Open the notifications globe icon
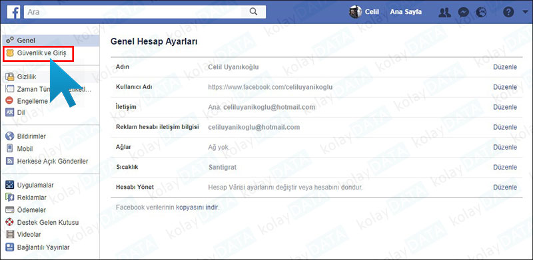This screenshot has height=260, width=533. pos(482,12)
